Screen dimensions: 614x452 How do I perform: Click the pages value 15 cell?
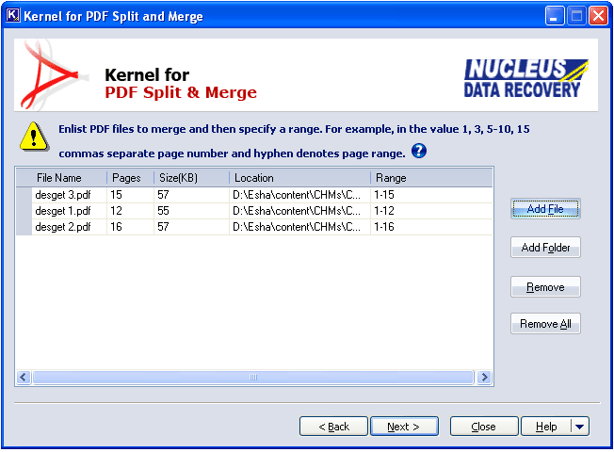[130, 195]
